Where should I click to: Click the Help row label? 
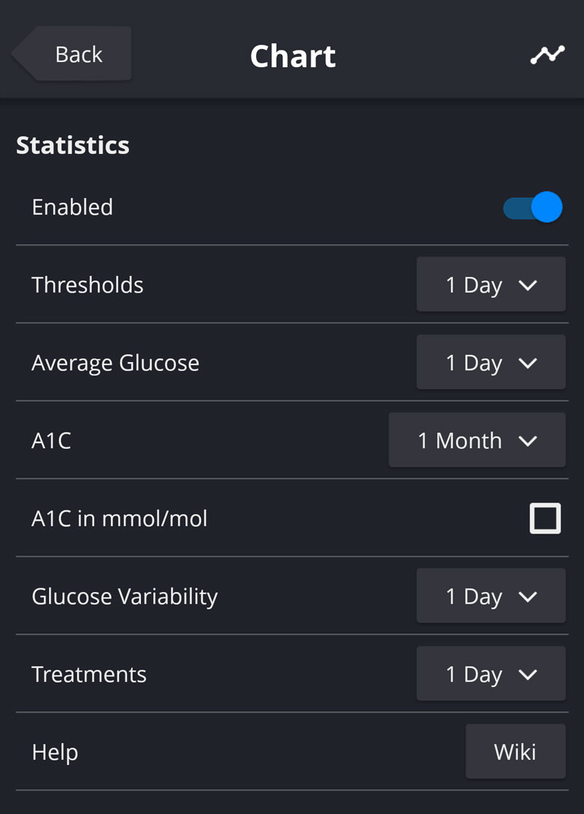[55, 752]
